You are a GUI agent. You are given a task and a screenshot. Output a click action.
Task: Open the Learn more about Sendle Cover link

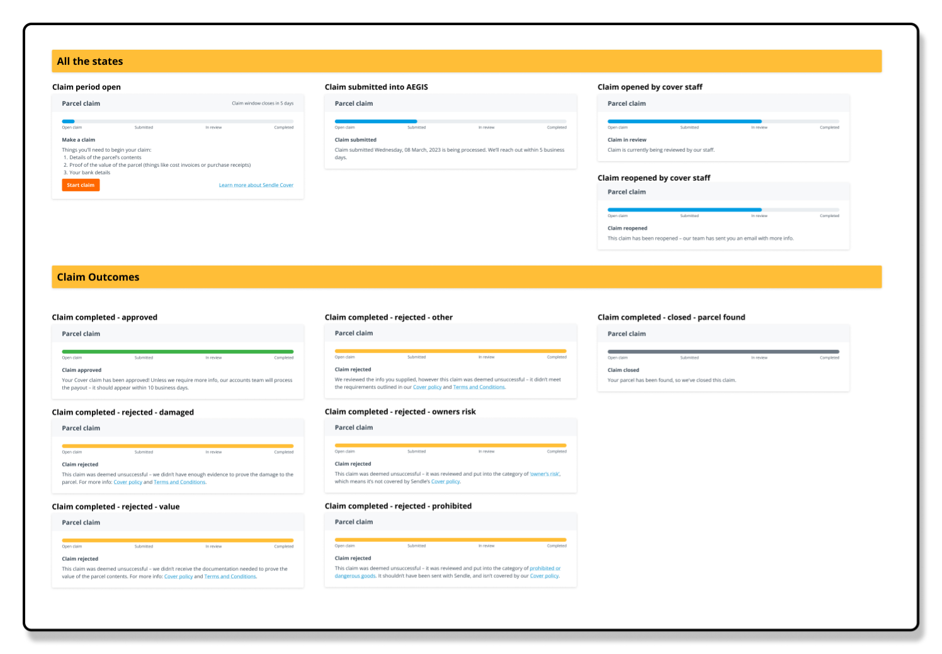pos(256,185)
